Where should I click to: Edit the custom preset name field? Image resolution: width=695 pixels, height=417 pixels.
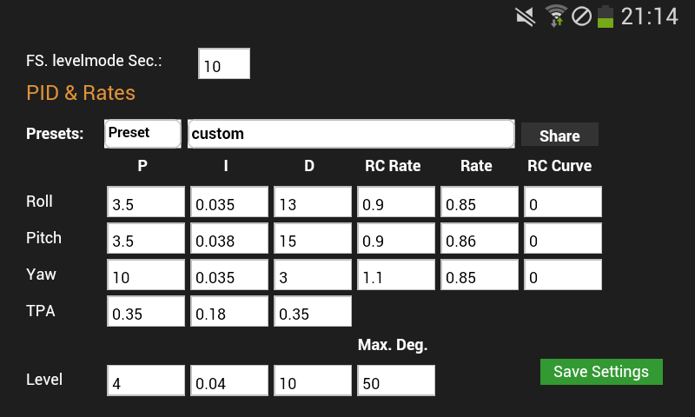(351, 134)
